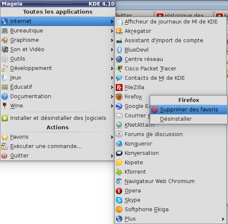Screen dimensions: 228x224
Task: Click the FileZilla icon
Action: pos(119,87)
